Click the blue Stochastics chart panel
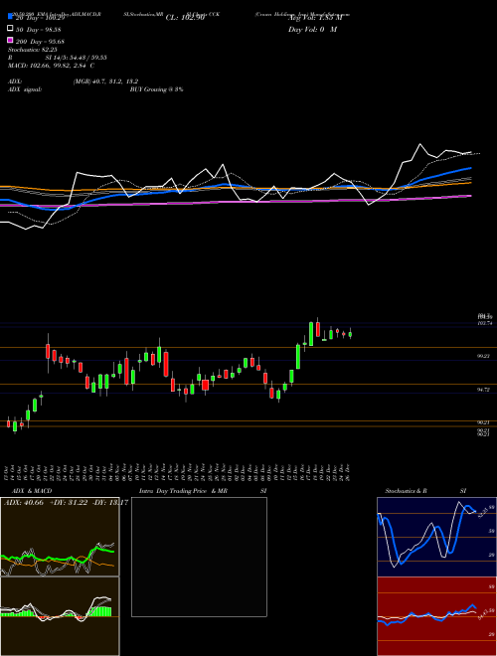The image size is (497, 656). point(436,537)
